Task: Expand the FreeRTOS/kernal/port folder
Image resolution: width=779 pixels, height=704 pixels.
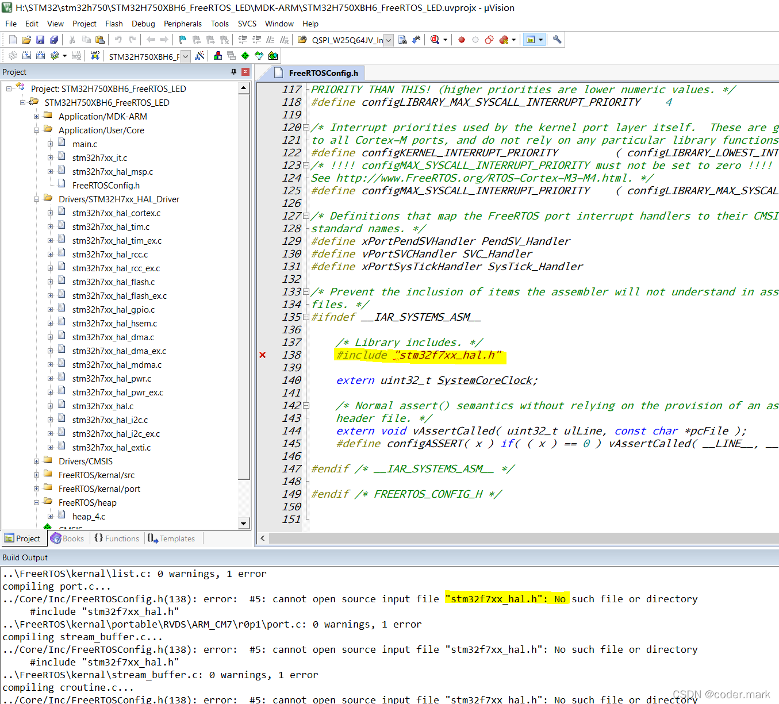Action: coord(36,489)
